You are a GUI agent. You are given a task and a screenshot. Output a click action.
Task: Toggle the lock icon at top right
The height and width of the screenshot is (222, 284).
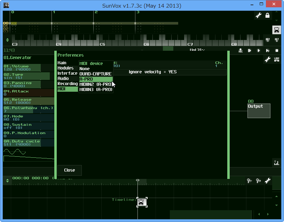(267, 15)
